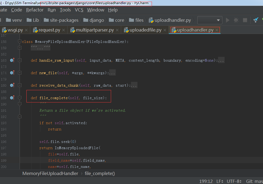Expand the new_file method fold
The height and width of the screenshot is (184, 263).
pos(20,73)
